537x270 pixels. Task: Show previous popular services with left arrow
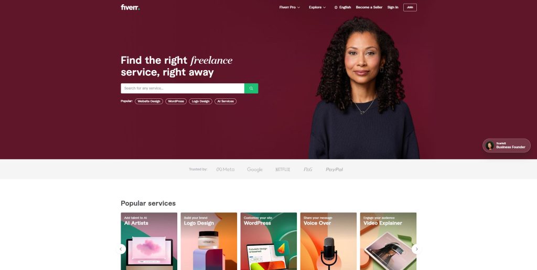(121, 249)
